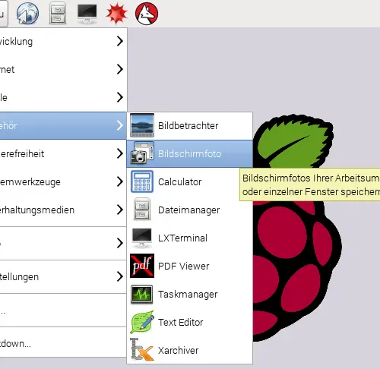Screen dimensions: 380x369
Task: Open Bildbetrachter from the submenu
Action: [189, 125]
